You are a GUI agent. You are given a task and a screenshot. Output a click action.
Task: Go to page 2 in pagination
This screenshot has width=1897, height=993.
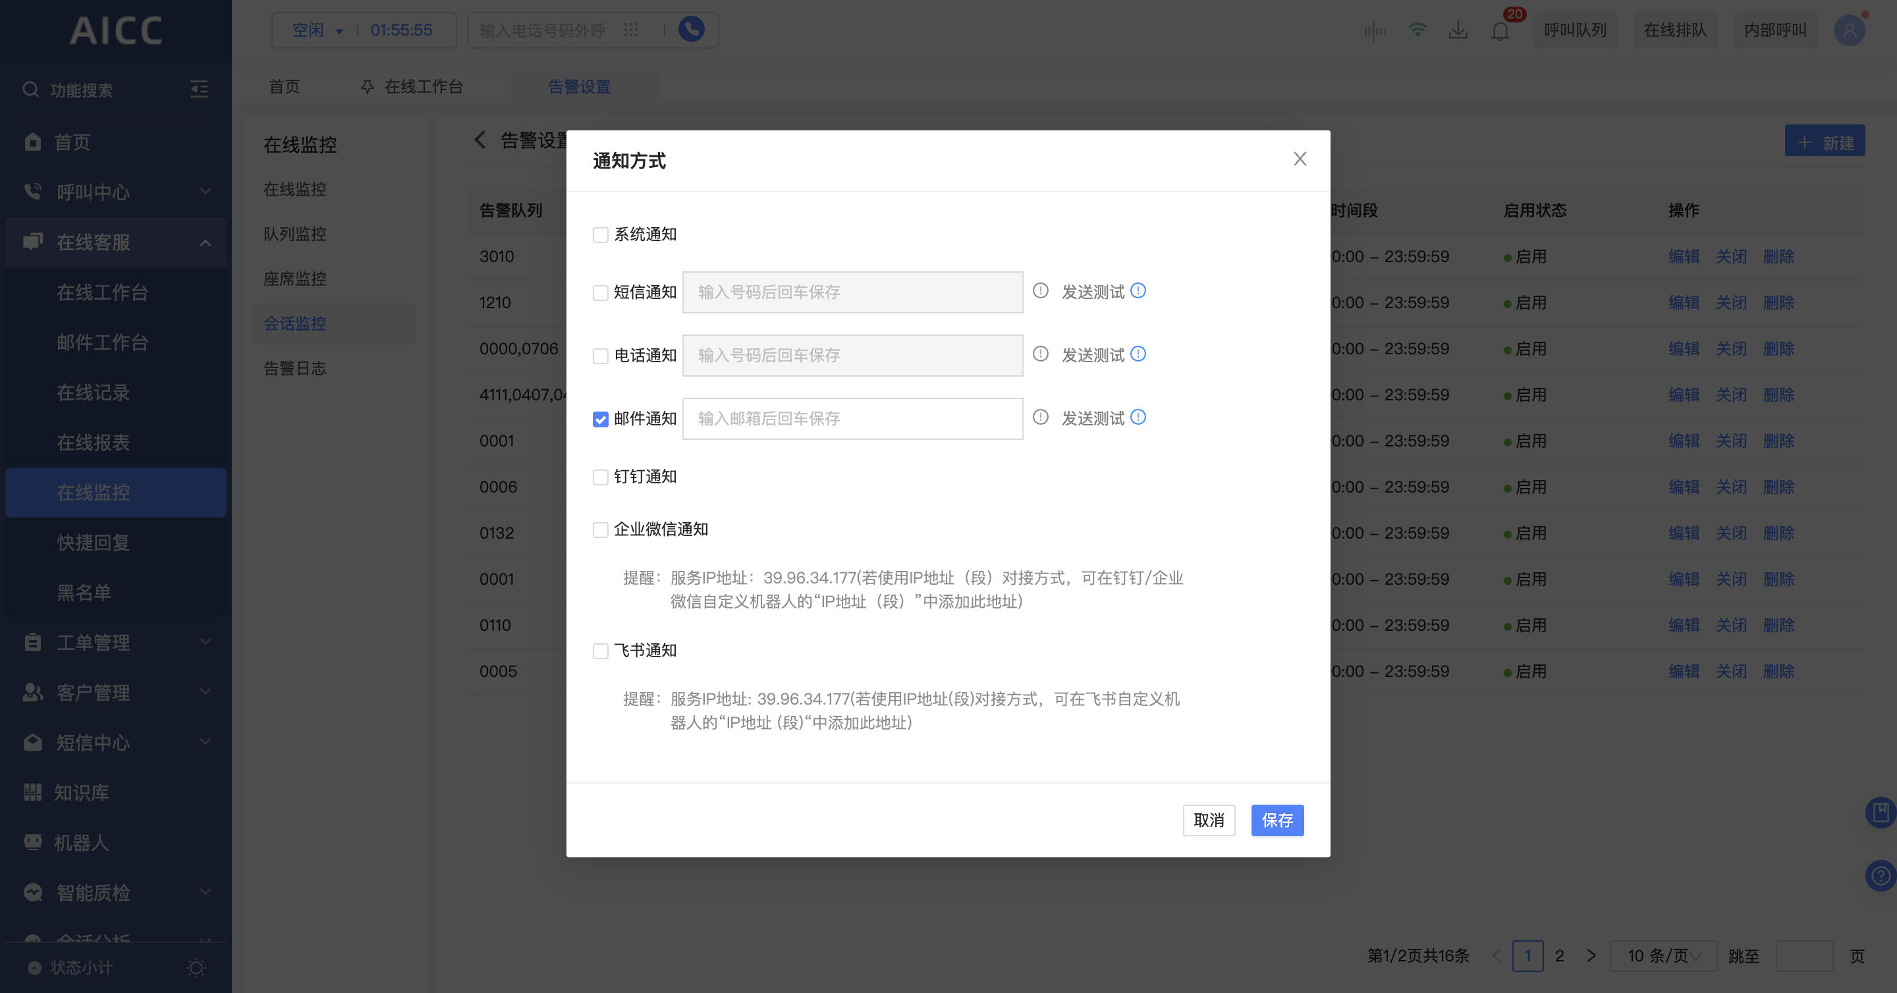coord(1559,955)
